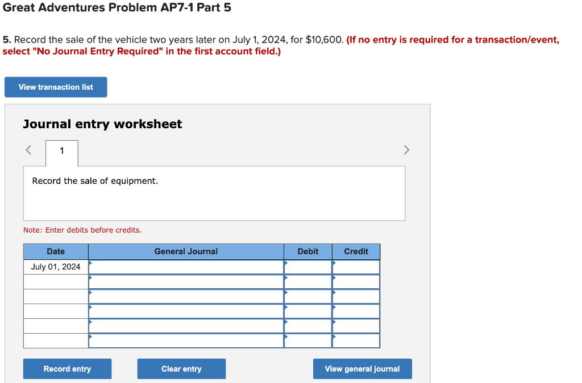This screenshot has height=383, width=582.
Task: Go to previous worksheet using left chevron
Action: 28,150
